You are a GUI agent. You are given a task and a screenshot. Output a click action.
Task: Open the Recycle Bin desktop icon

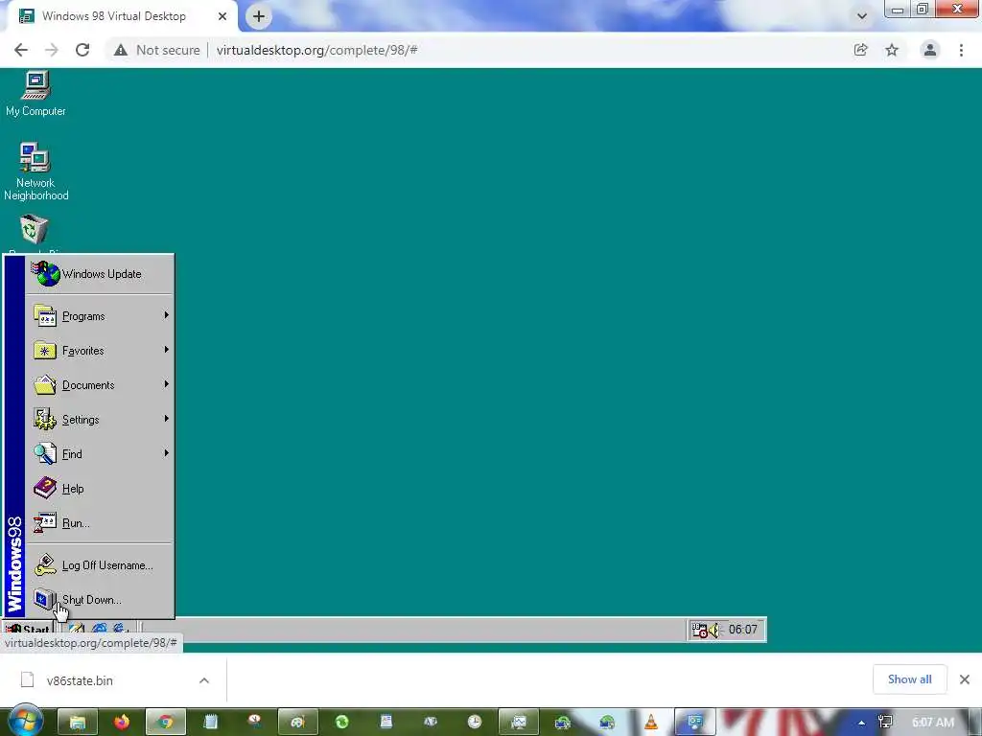coord(35,230)
